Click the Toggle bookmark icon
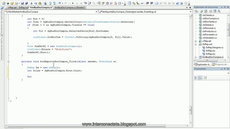 pyautogui.click(x=157, y=3)
